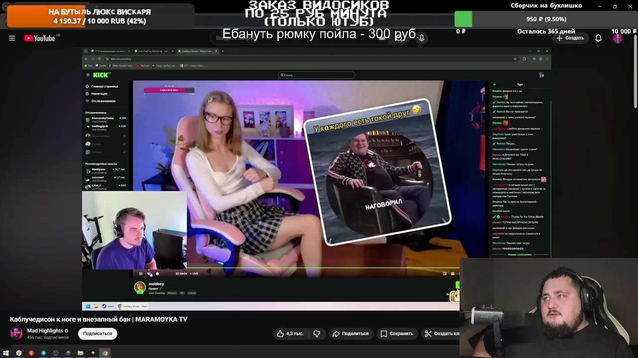Open the Just Chatting category link
The image size is (638, 358).
click(x=157, y=293)
